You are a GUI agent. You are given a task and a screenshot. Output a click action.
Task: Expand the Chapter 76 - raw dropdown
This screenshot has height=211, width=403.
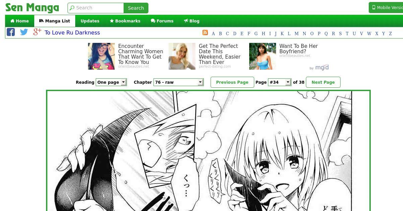pyautogui.click(x=179, y=82)
